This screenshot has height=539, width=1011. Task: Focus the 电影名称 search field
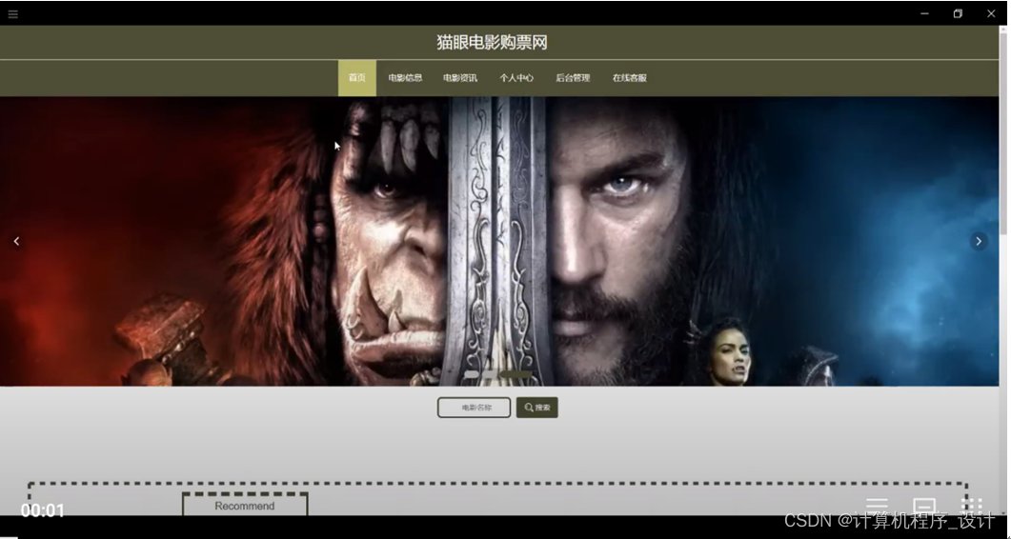[474, 408]
